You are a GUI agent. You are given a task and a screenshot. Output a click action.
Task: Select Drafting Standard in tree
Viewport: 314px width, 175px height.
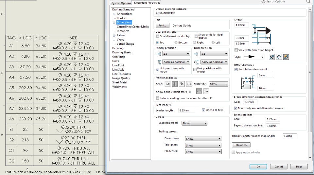click(x=123, y=9)
